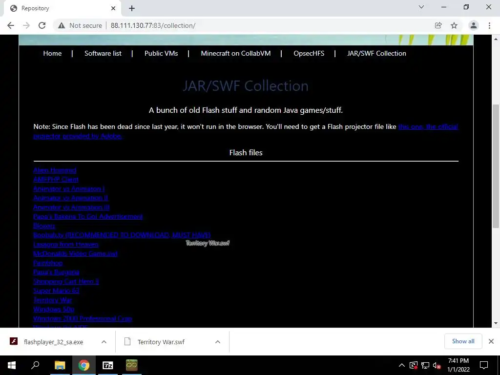This screenshot has height=375, width=500.
Task: Download the Alien Hominid flash file
Action: (x=55, y=170)
